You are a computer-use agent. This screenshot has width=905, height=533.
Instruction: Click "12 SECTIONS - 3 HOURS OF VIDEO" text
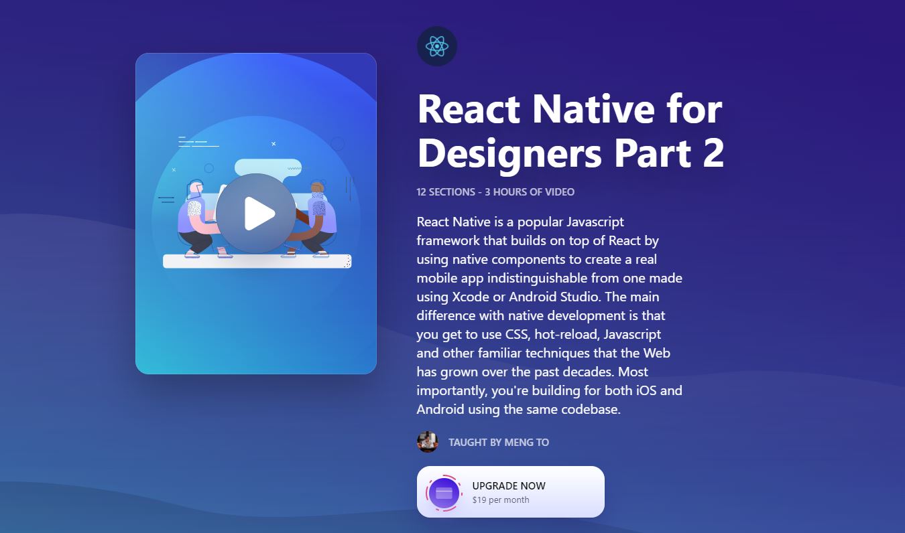(495, 192)
